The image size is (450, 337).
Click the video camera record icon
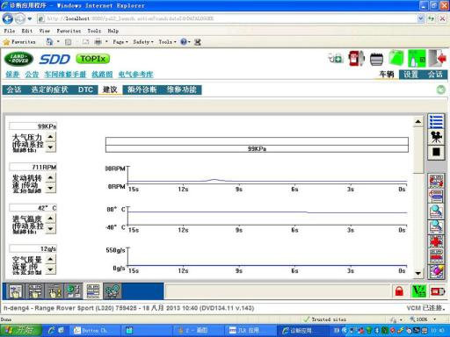436,137
